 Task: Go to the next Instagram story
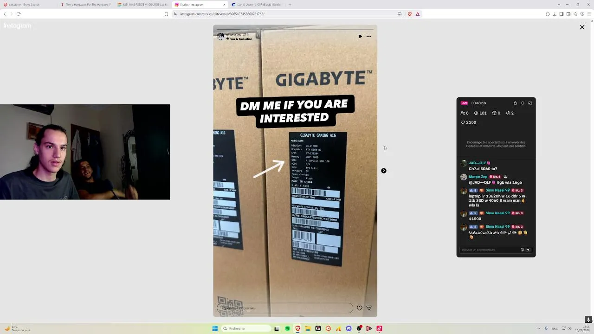click(384, 171)
